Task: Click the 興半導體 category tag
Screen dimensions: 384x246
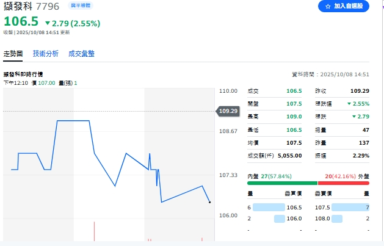Action: (81, 5)
